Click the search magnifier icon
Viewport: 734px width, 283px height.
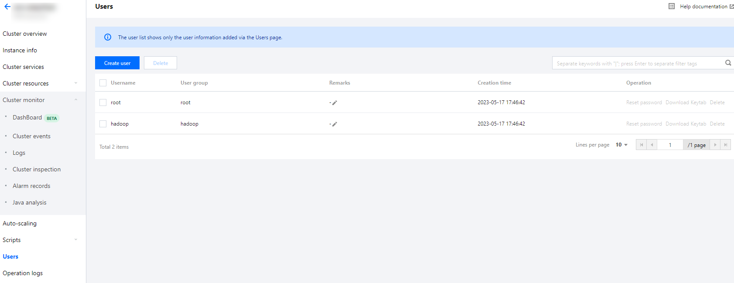point(728,63)
